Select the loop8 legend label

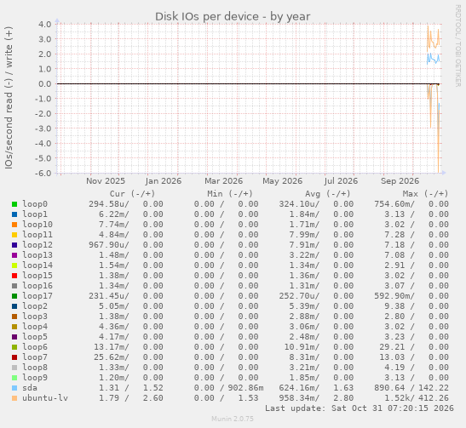click(35, 368)
